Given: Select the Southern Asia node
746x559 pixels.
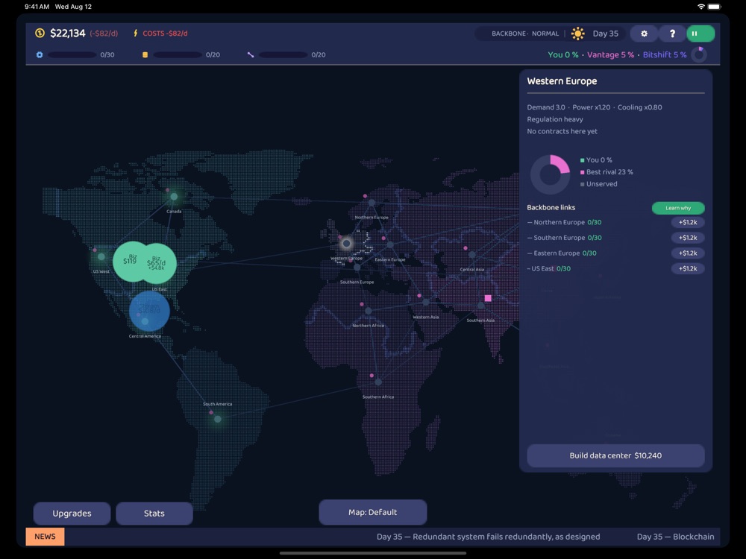Looking at the screenshot, I should pyautogui.click(x=480, y=306).
